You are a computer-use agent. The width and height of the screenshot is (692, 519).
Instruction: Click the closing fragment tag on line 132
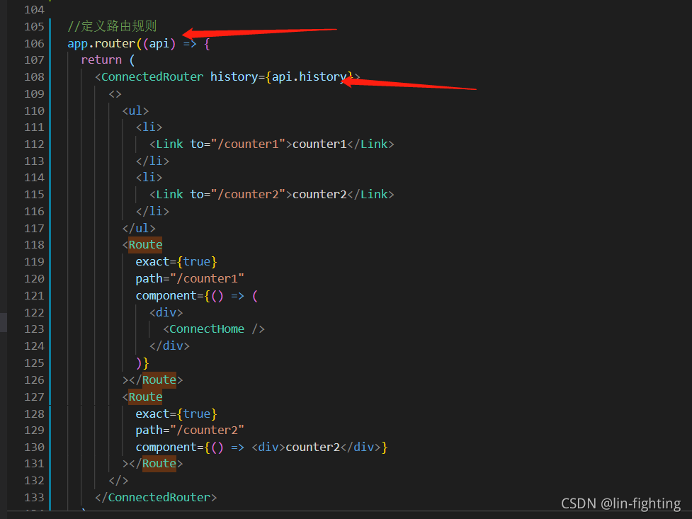pyautogui.click(x=118, y=481)
